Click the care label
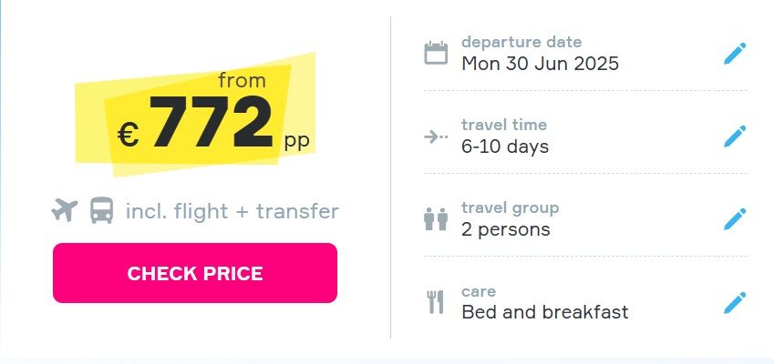This screenshot has height=364, width=774. tap(479, 291)
